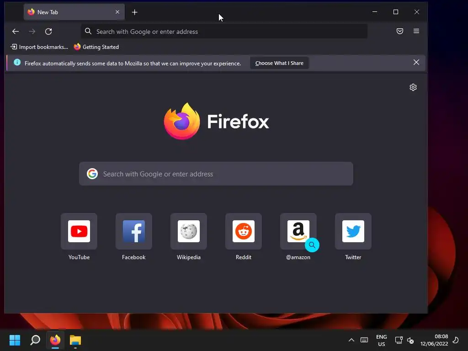Maximize the Firefox window

(396, 12)
